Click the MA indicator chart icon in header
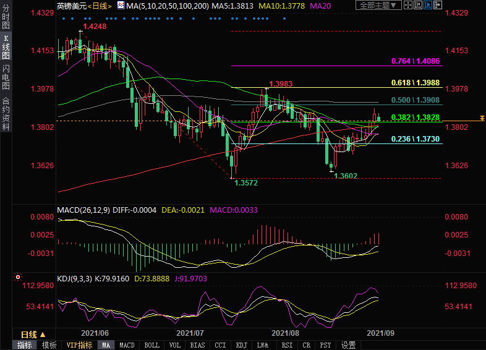The image size is (486, 350). click(x=121, y=6)
